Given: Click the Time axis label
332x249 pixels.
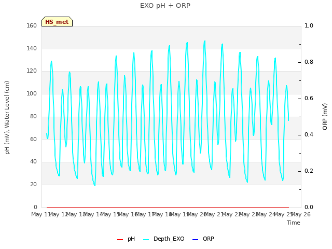Looking at the screenshot, I should (294, 223).
